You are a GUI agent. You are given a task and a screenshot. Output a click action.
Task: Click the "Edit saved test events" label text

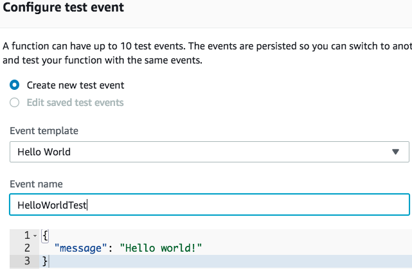75,103
